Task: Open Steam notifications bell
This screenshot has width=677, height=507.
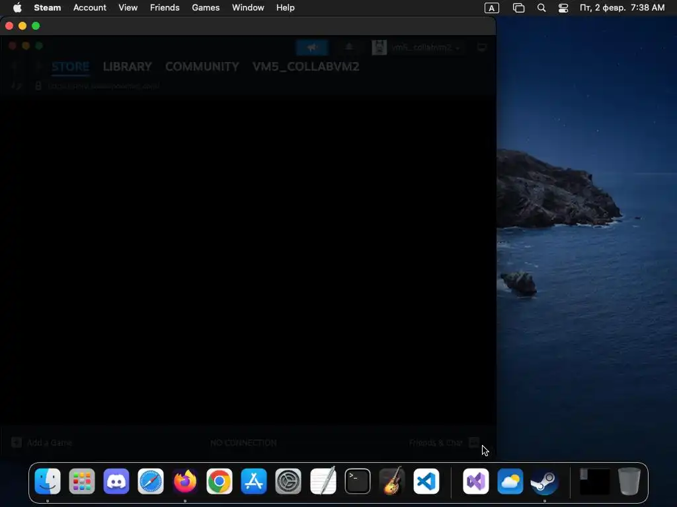Action: click(x=349, y=48)
